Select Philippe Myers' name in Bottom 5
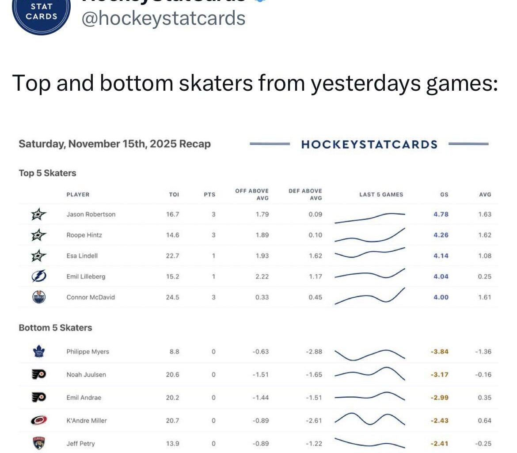517x453 pixels. pos(87,352)
